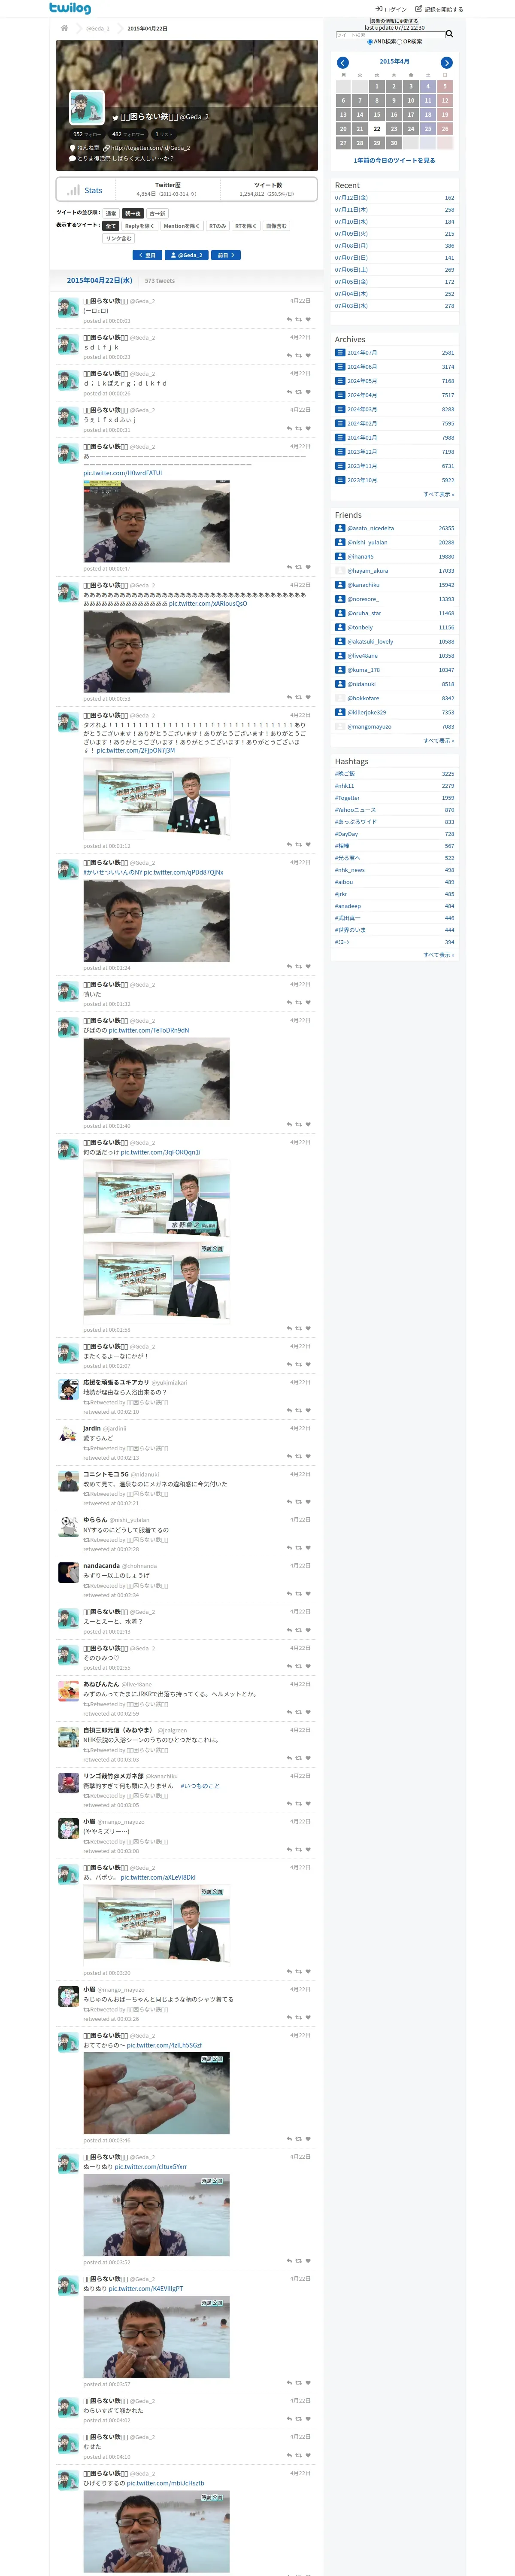Open 1年前の今日のツイートを見る link

(394, 160)
